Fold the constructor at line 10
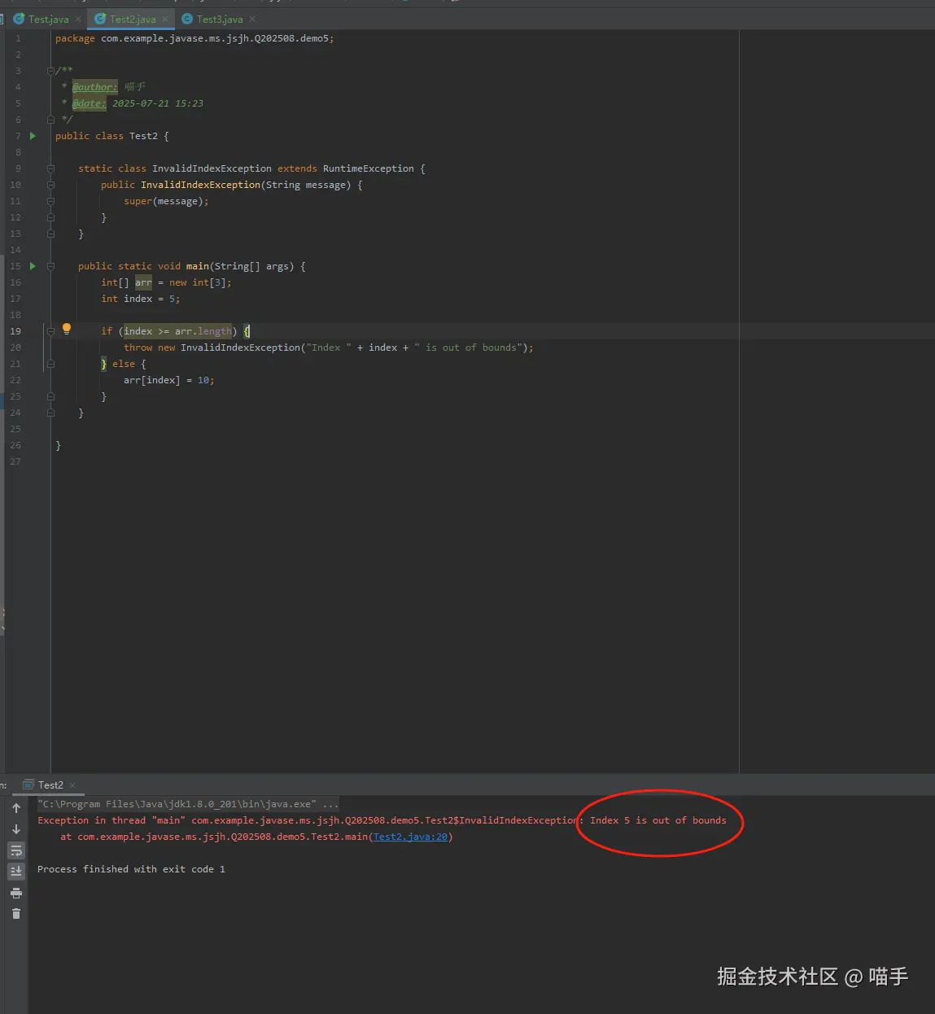The width and height of the screenshot is (935, 1014). point(50,185)
